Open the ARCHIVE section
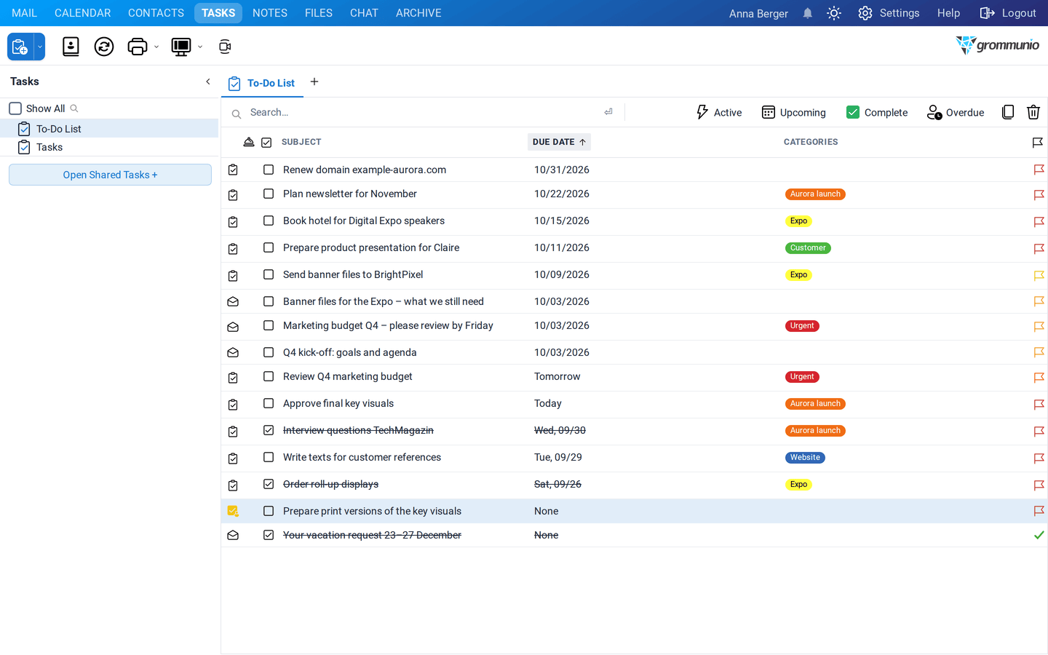 coord(418,13)
